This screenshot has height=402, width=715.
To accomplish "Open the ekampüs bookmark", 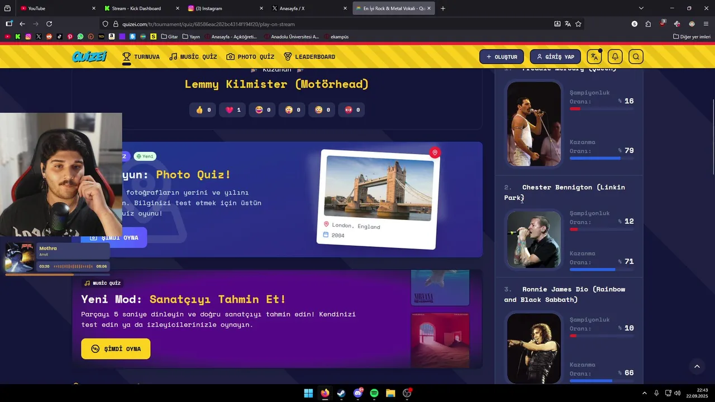I will tap(336, 37).
